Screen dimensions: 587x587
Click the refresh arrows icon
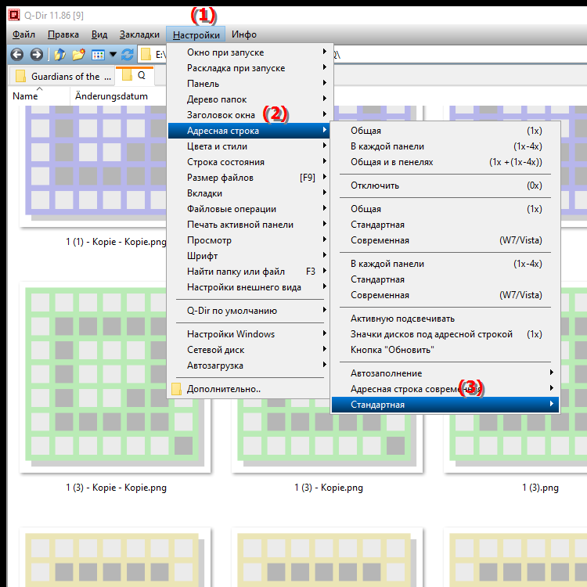128,55
